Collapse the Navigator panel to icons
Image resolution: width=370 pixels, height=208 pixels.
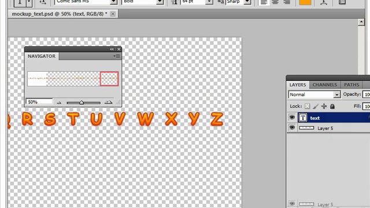[112, 49]
